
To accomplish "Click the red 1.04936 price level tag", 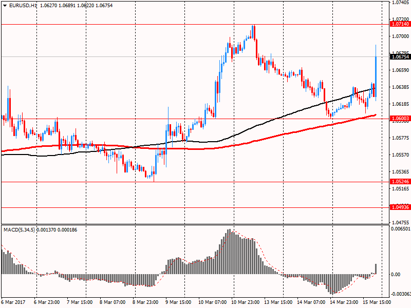I will click(x=400, y=207).
